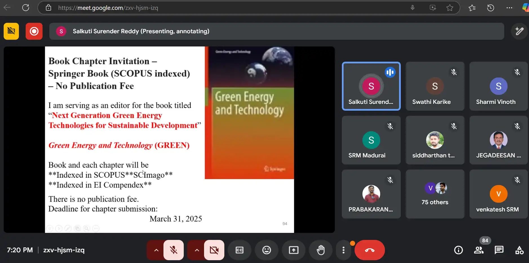Refresh the browser page
529x263 pixels.
pyautogui.click(x=26, y=8)
